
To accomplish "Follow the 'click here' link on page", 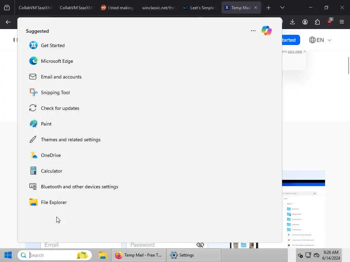I will [x=295, y=52].
